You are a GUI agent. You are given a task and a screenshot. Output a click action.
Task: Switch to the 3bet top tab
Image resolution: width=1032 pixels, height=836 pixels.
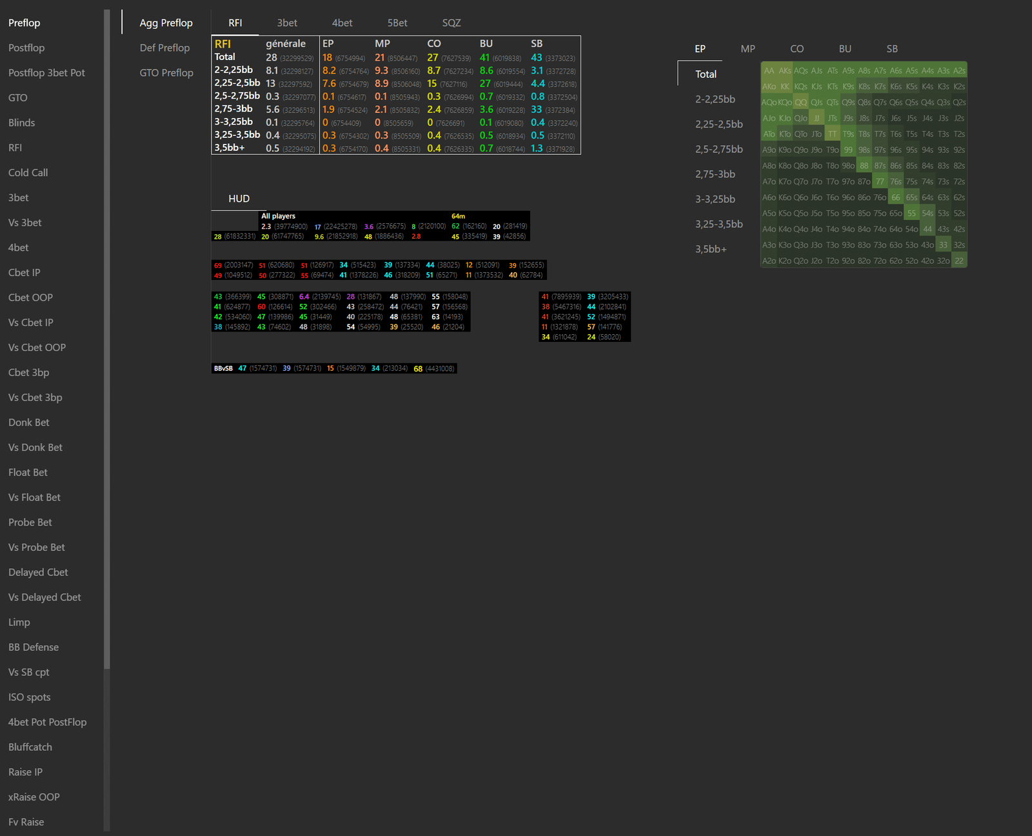coord(287,23)
